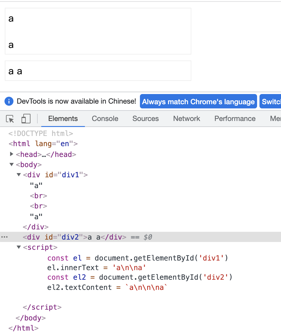This screenshot has height=336, width=281.
Task: Click the $0 reference after div2
Action: point(148,237)
